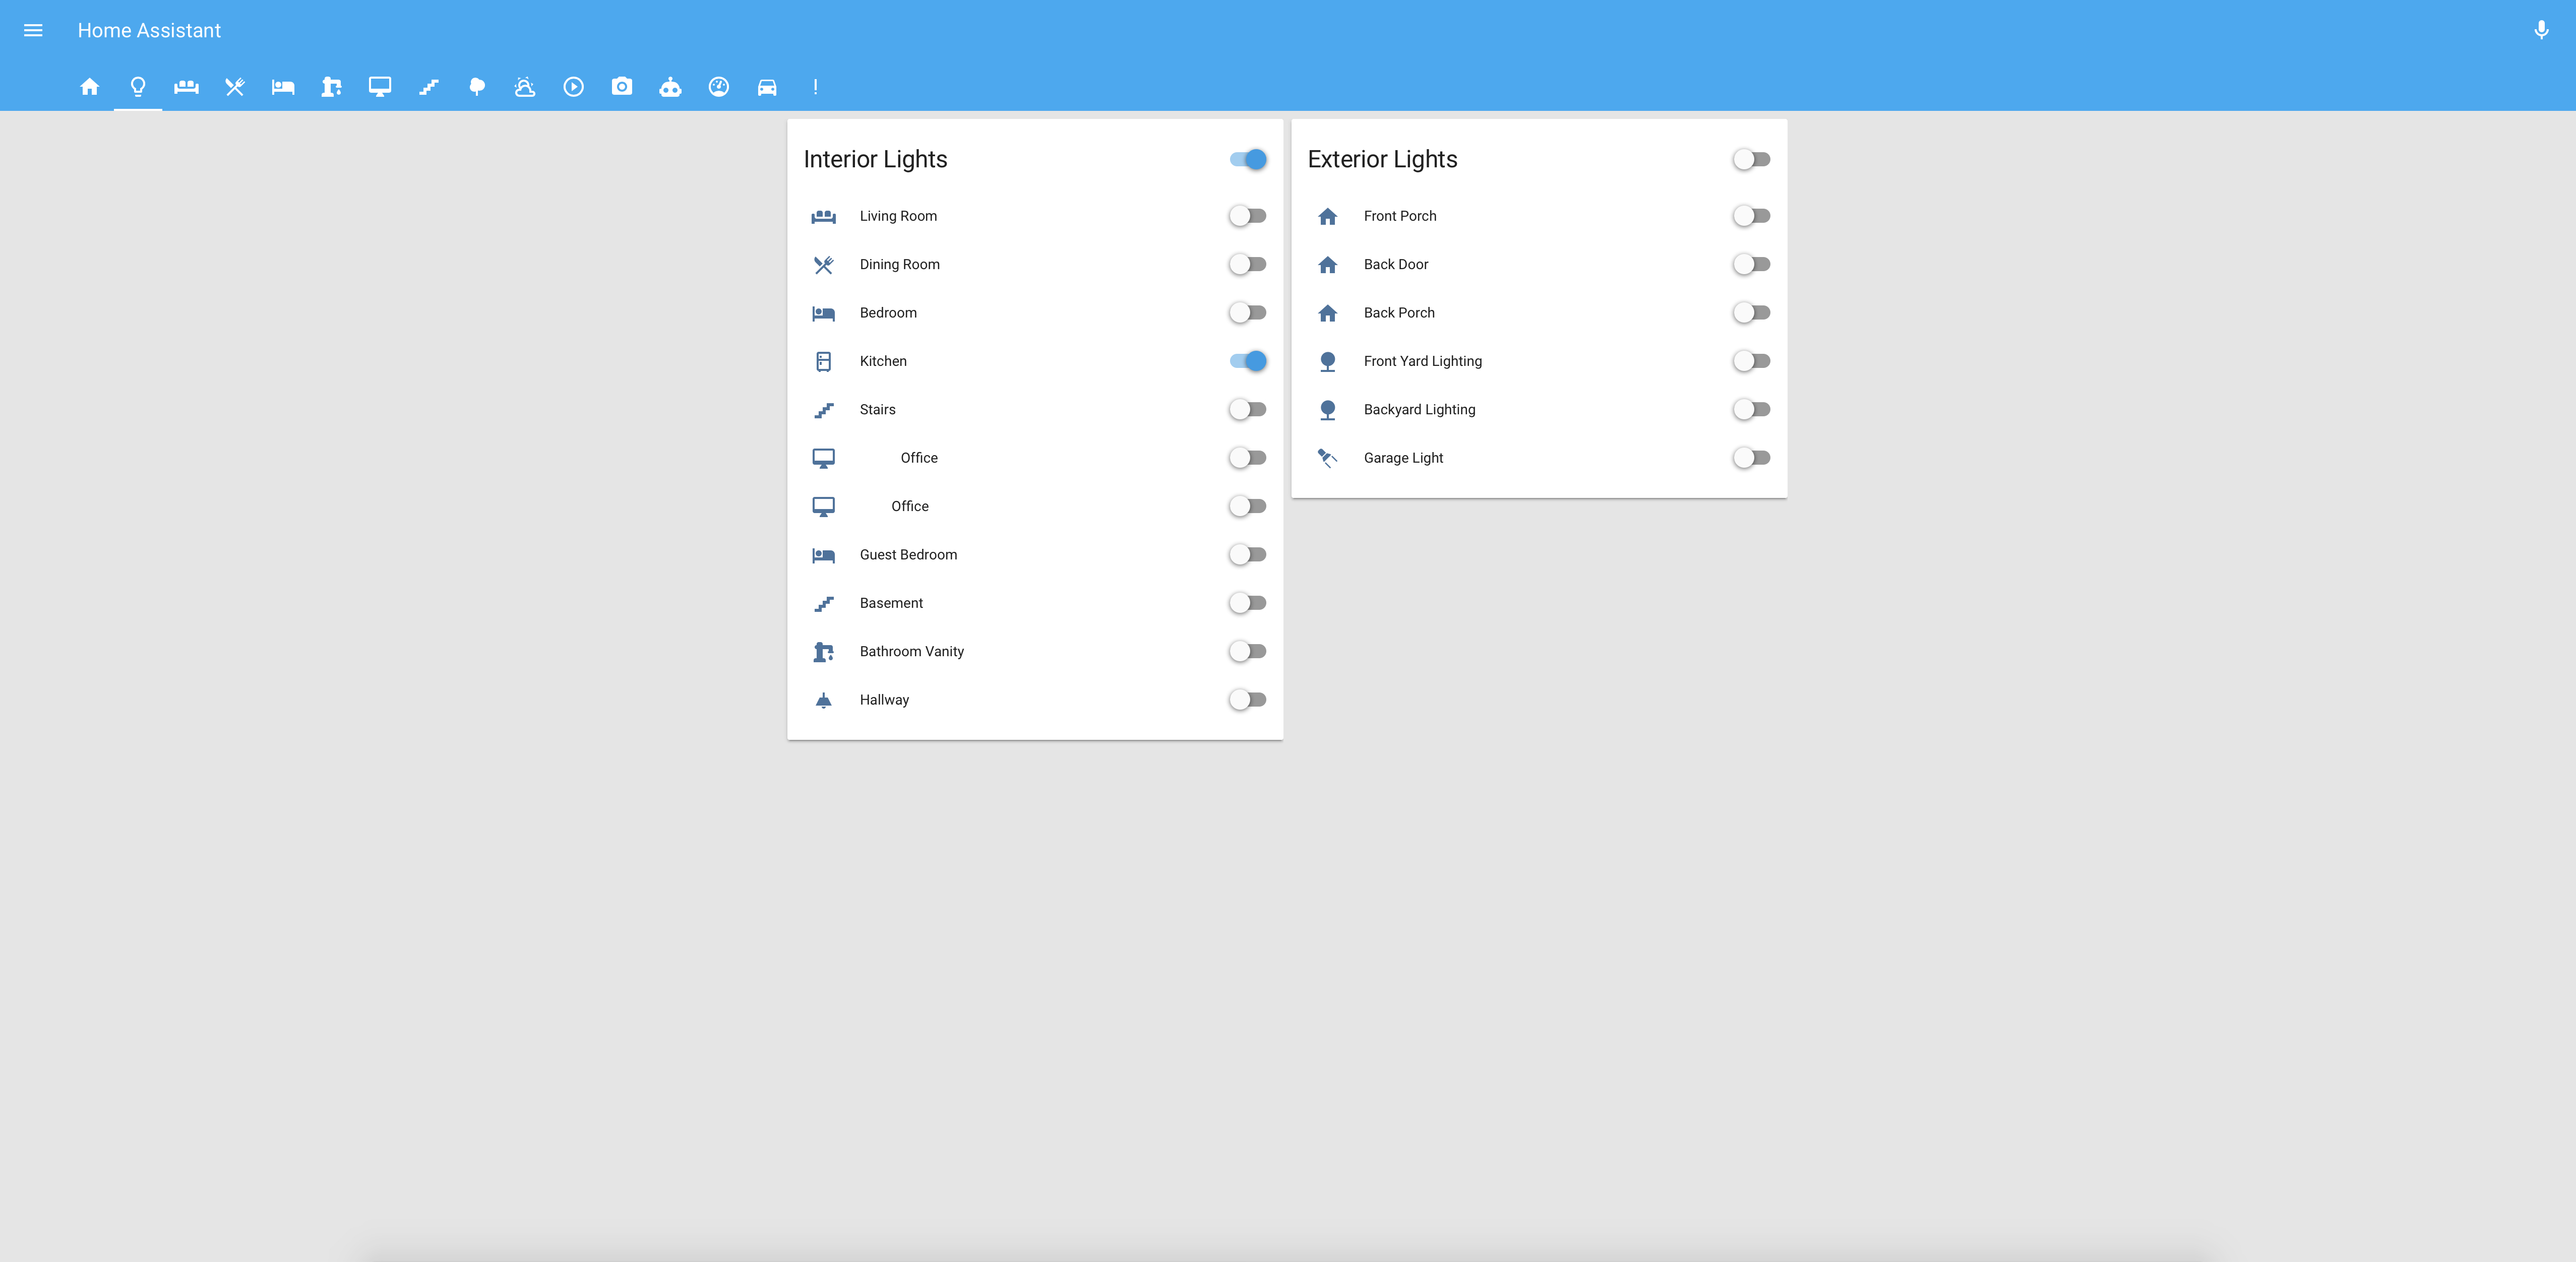Open the home tab icon

tap(90, 87)
